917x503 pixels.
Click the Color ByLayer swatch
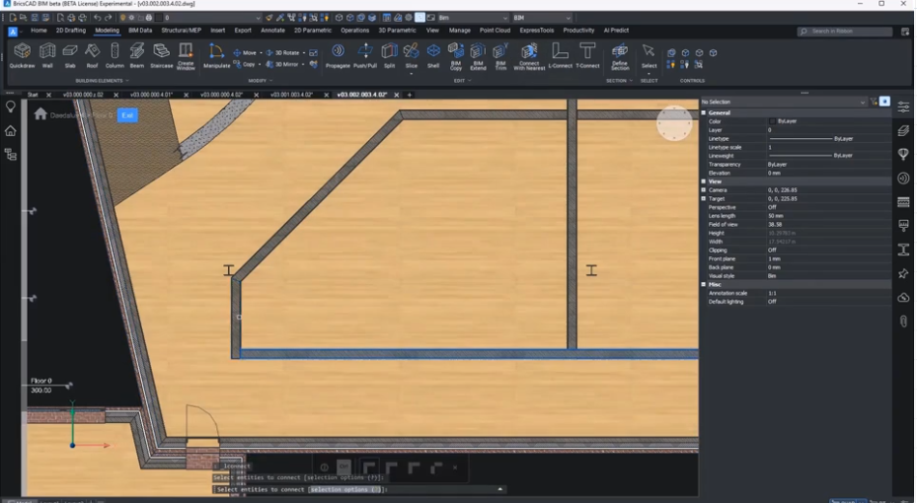[x=773, y=121]
